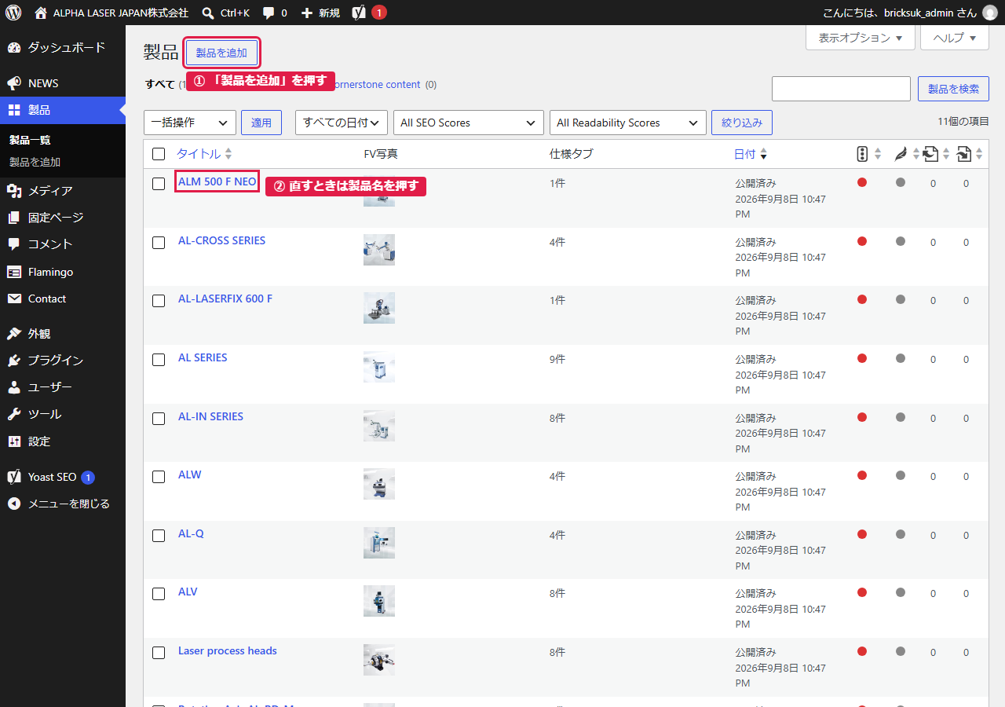The width and height of the screenshot is (1005, 707).
Task: Open the すべての日付 date filter dropdown
Action: pos(342,123)
